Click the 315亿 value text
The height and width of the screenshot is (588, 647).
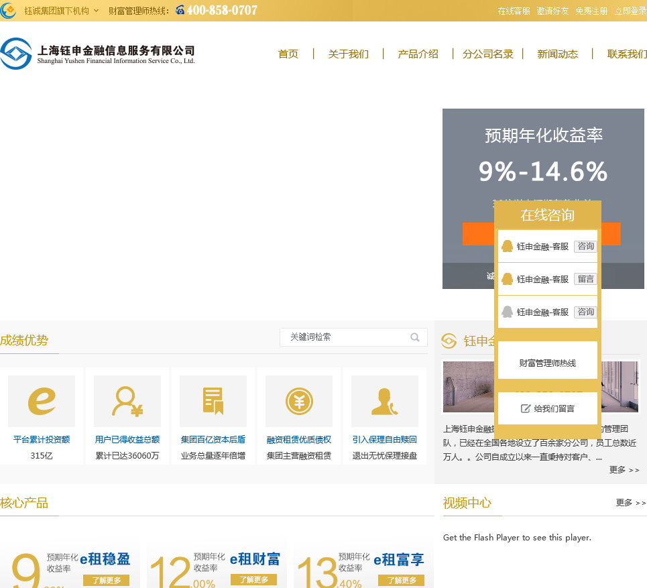pos(42,456)
